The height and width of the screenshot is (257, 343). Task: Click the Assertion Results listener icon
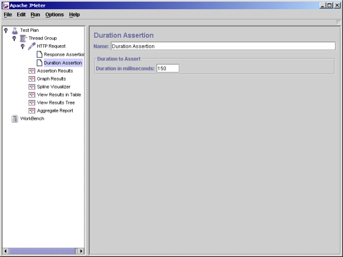[32, 71]
